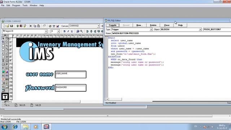This screenshot has width=231, height=130.
Task: Open the Segoe UI font dropdown
Action: [x=46, y=31]
